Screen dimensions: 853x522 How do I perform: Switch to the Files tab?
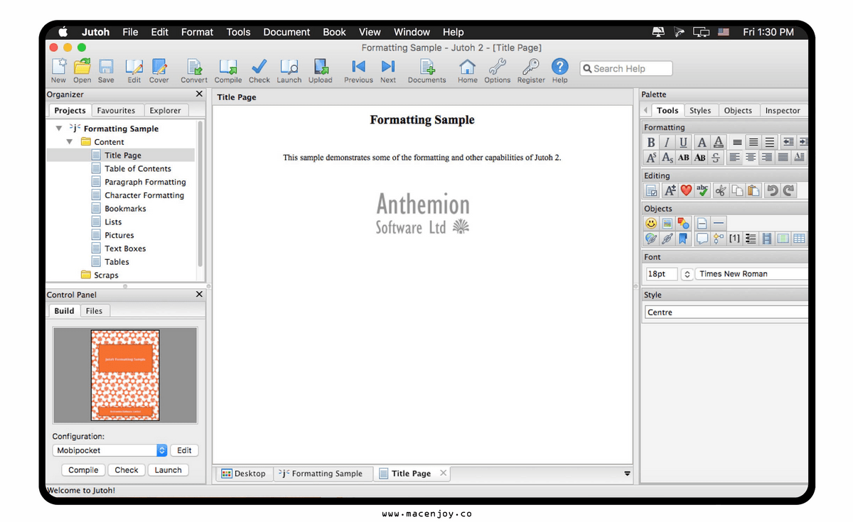coord(94,311)
